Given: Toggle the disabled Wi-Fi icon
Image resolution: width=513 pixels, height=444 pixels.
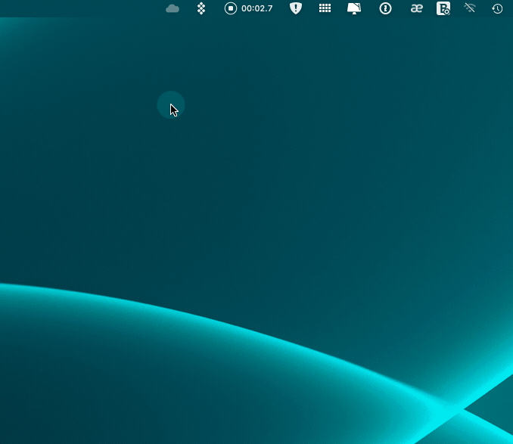Looking at the screenshot, I should [x=470, y=8].
